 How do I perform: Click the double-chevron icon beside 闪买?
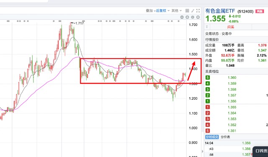coord(207,27)
